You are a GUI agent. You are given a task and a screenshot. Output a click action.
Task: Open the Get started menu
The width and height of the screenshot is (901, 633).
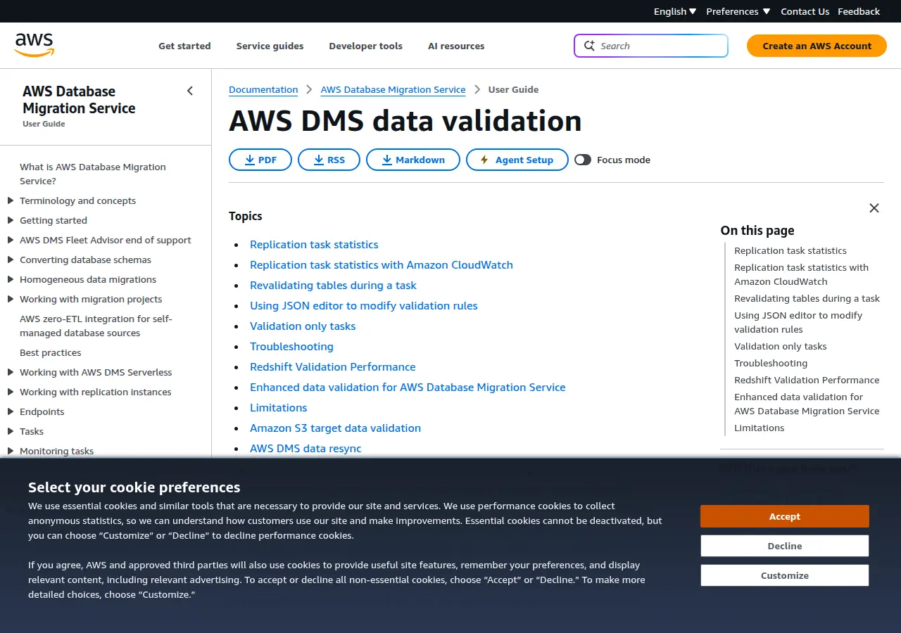pyautogui.click(x=184, y=46)
